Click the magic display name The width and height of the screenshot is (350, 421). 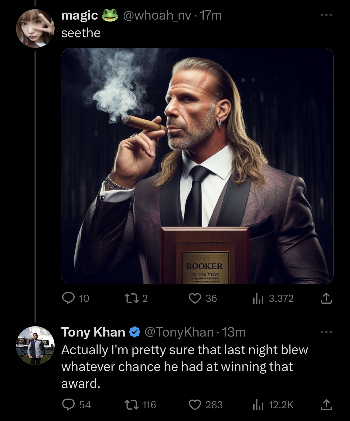pos(80,15)
